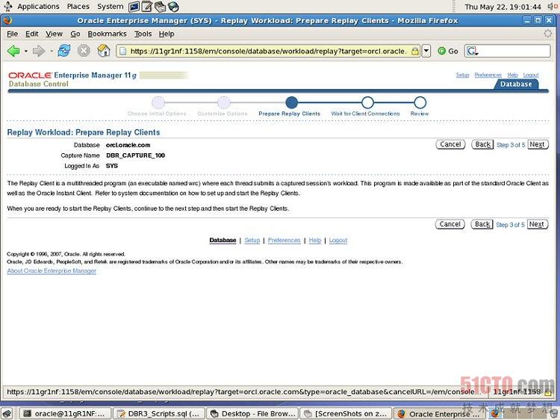This screenshot has height=420, width=560.
Task: Click the Reload page icon
Action: pyautogui.click(x=64, y=51)
